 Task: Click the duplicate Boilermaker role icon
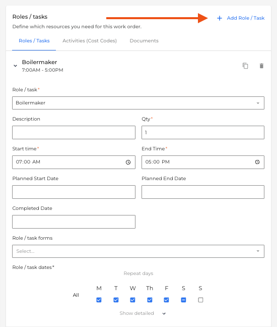point(245,66)
